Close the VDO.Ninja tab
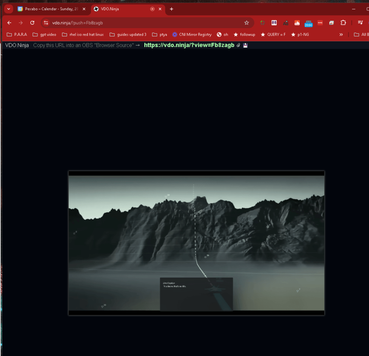This screenshot has width=369, height=356. pyautogui.click(x=160, y=9)
